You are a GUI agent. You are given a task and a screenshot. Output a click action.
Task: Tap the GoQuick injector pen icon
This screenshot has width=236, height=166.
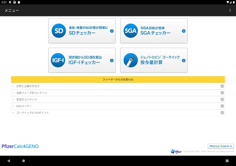(x=130, y=60)
